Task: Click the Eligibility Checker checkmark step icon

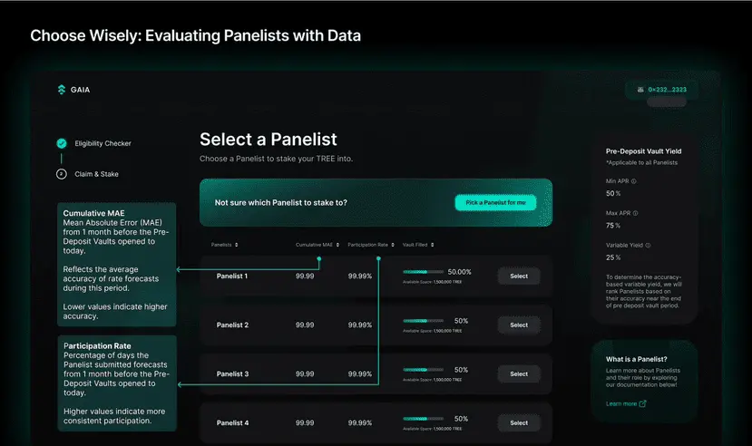Action: 62,143
